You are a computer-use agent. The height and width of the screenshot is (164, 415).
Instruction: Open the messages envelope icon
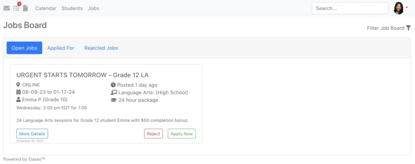coord(6,8)
